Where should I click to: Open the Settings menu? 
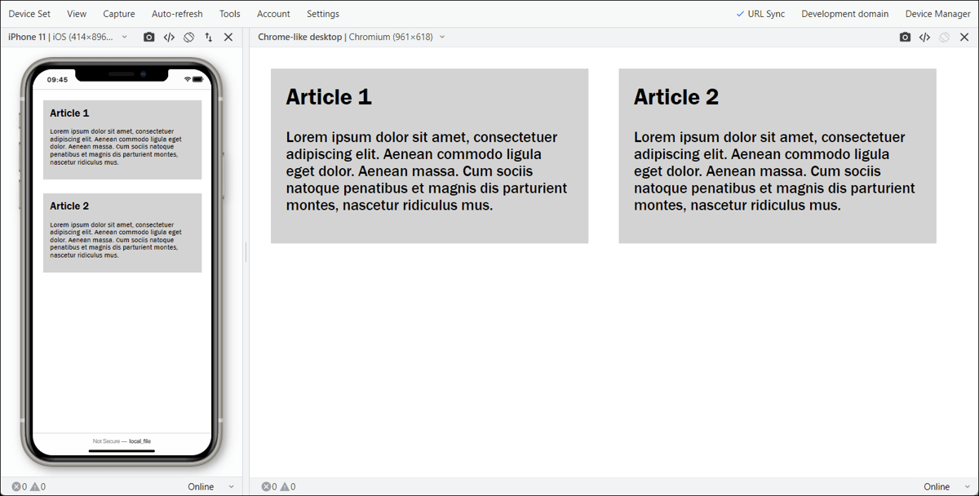tap(322, 13)
